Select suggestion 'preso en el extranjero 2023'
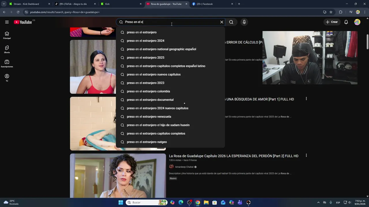 click(170, 83)
